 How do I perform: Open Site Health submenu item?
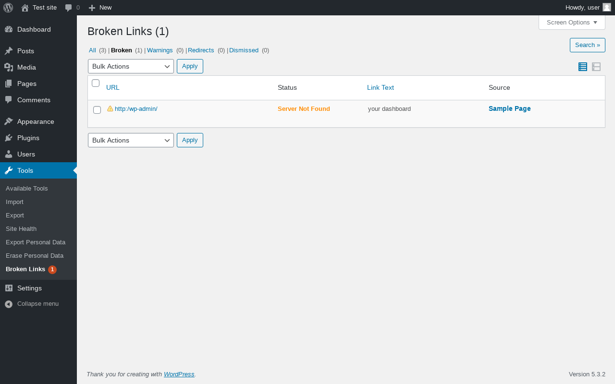pyautogui.click(x=21, y=229)
